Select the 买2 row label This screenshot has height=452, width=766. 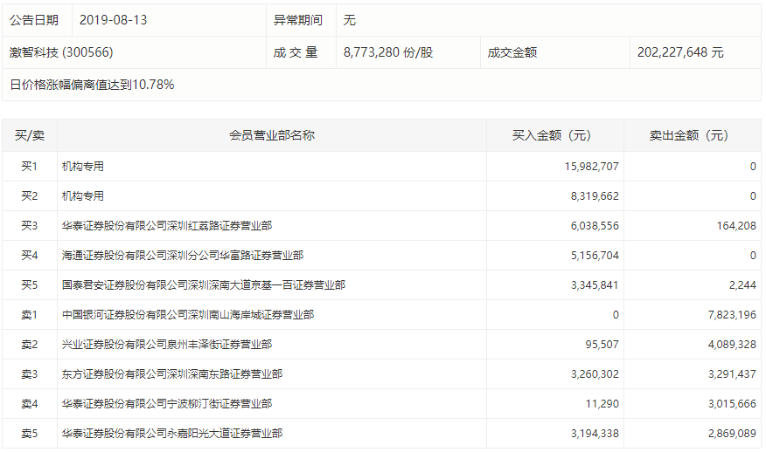coord(30,196)
